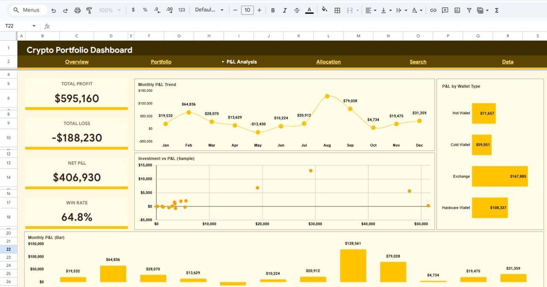Image resolution: width=547 pixels, height=287 pixels.
Task: Insert a comment with the comment icon
Action: coord(445,9)
